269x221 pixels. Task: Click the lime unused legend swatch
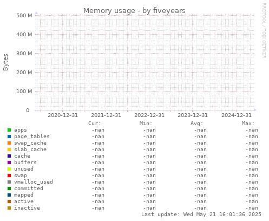coord(9,169)
